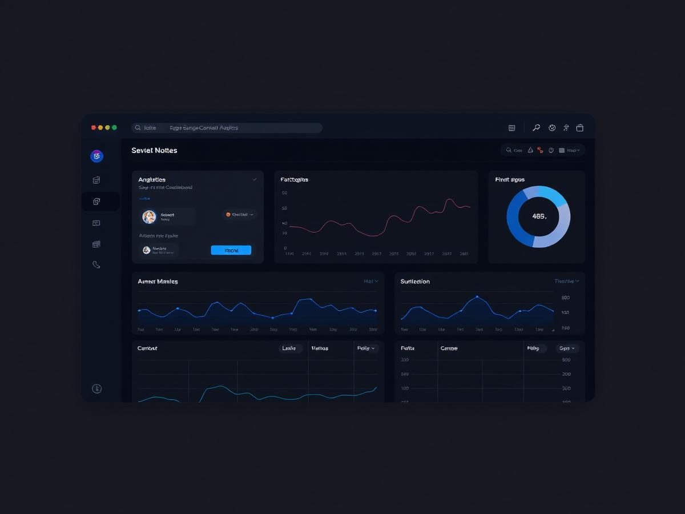Open the 'Hal' dropdown on Aenret Manies chart

coord(371,281)
